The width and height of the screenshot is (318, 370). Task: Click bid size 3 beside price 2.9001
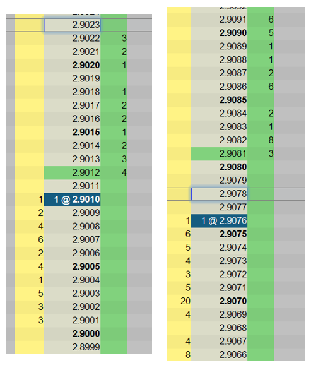pyautogui.click(x=40, y=321)
